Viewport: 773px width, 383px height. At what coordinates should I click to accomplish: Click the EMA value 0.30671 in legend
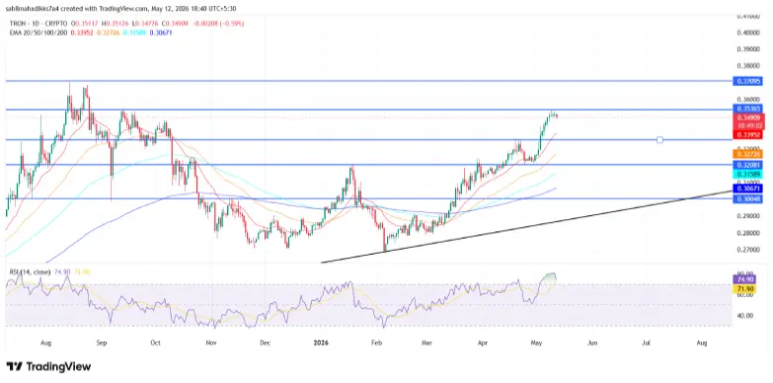pos(161,32)
